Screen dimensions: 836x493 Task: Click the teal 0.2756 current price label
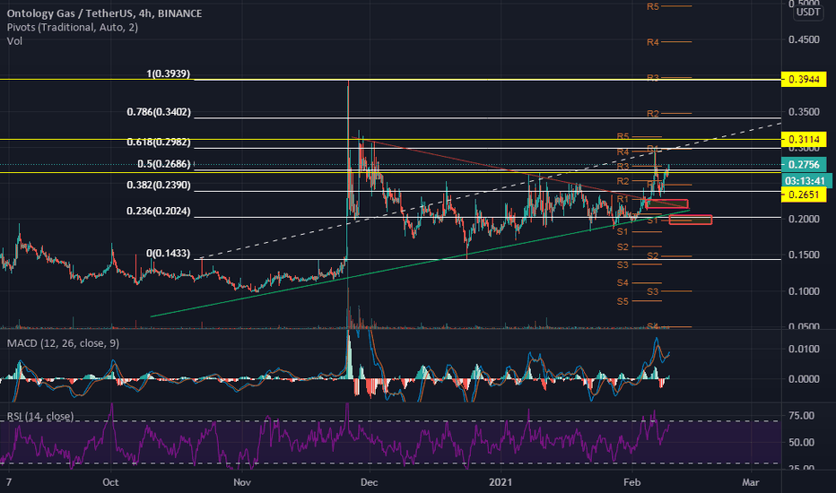[804, 165]
